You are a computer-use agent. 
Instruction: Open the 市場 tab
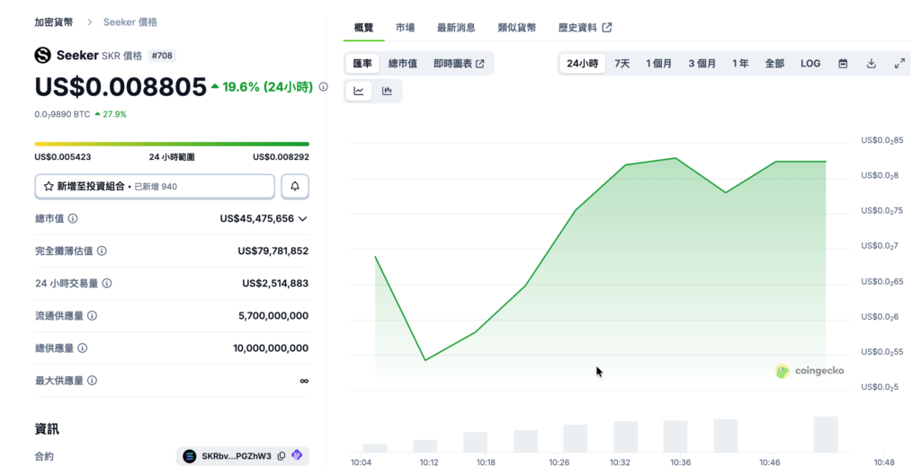point(406,28)
